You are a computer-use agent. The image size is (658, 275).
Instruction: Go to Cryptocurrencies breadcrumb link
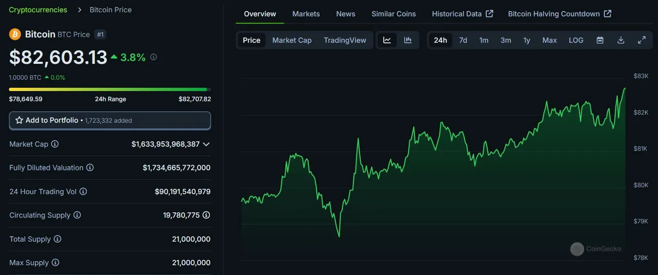pos(38,10)
